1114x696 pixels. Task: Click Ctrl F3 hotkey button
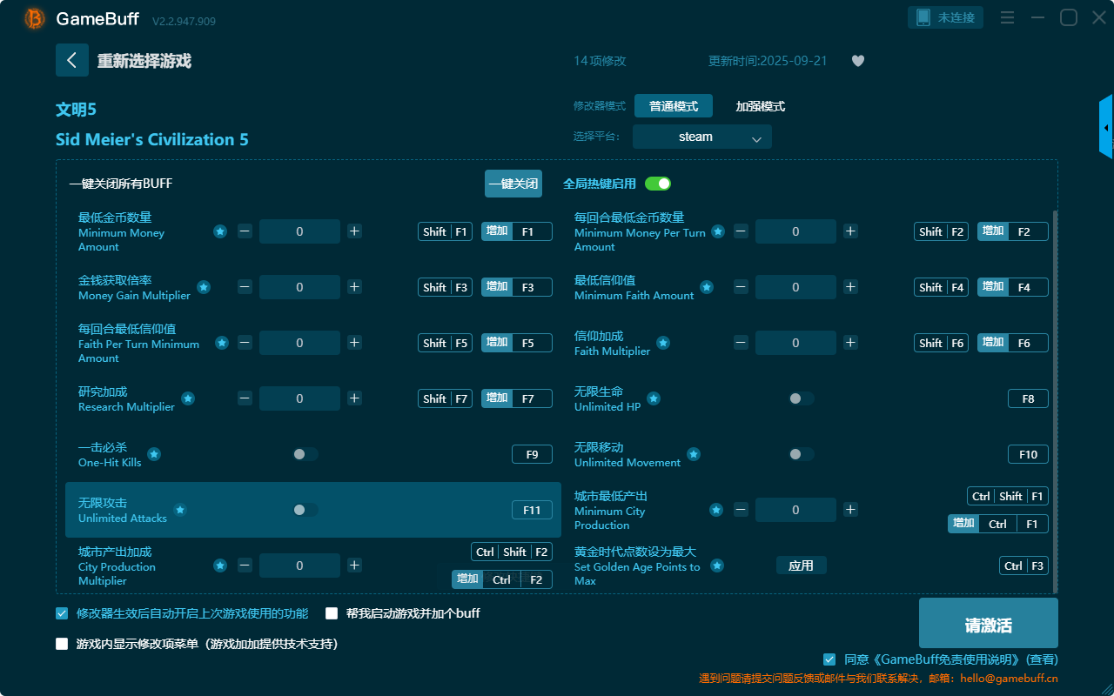click(x=1023, y=565)
